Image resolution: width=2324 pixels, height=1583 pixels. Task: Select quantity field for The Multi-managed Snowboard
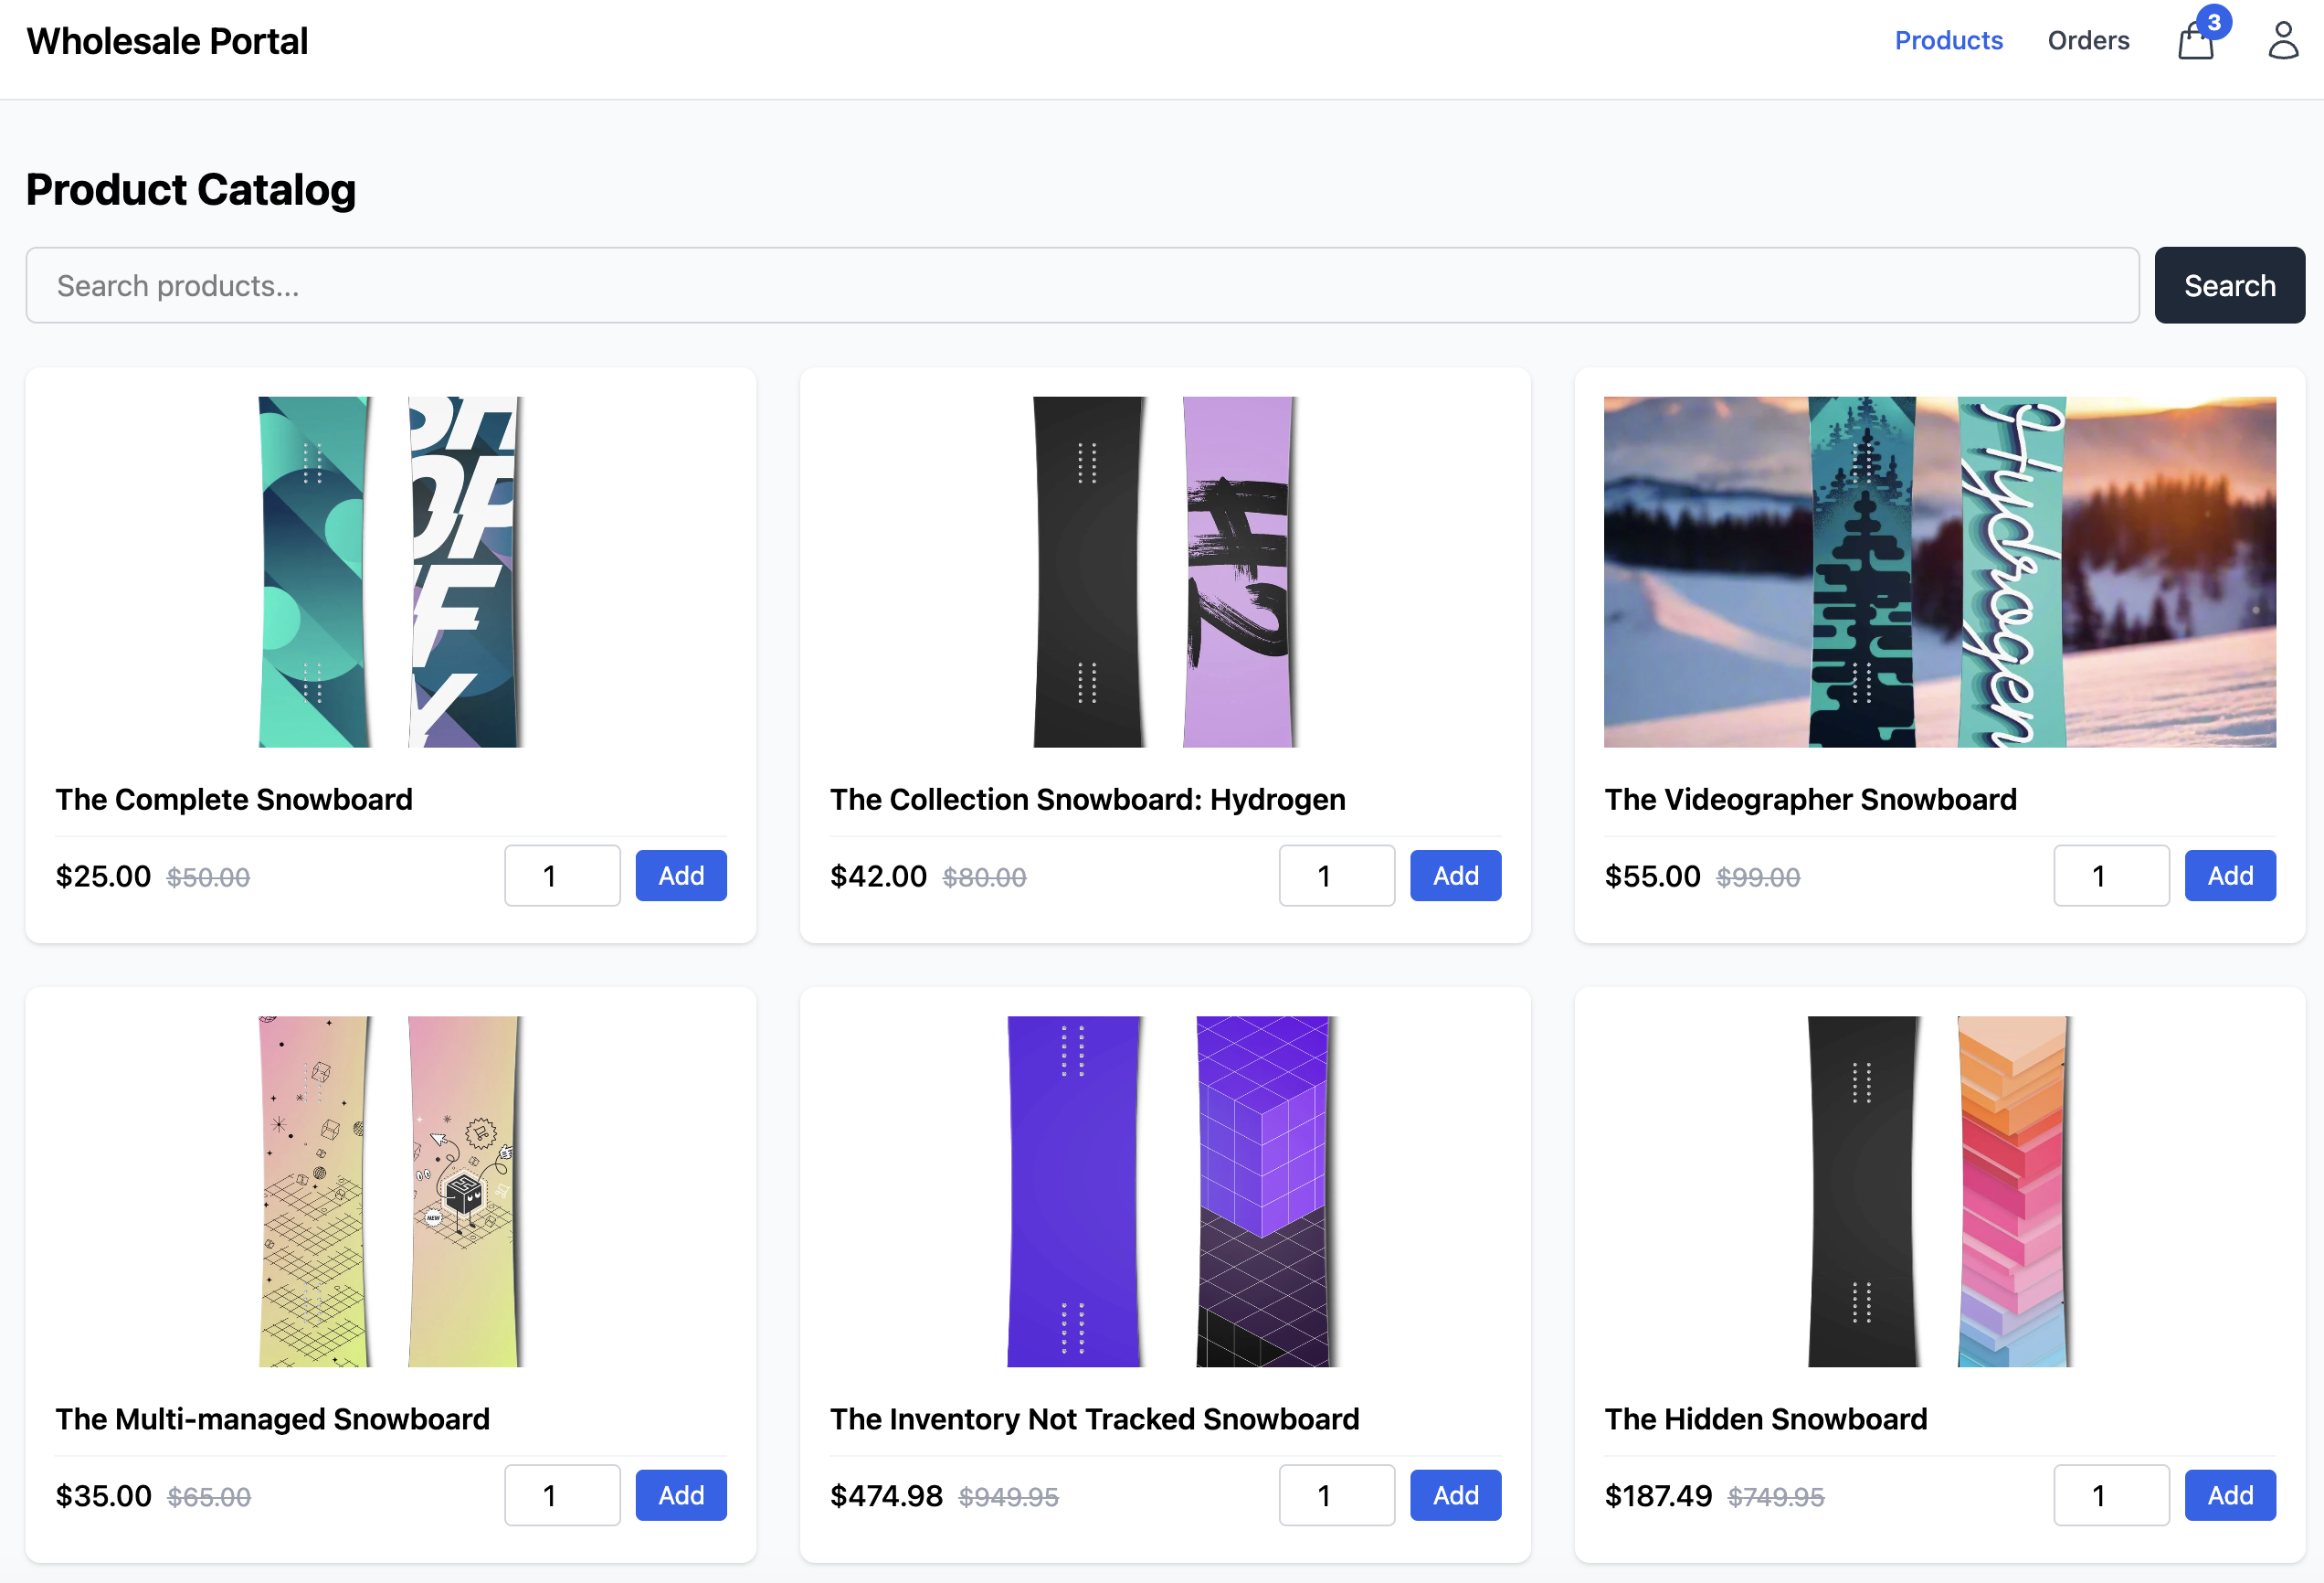(x=562, y=1495)
